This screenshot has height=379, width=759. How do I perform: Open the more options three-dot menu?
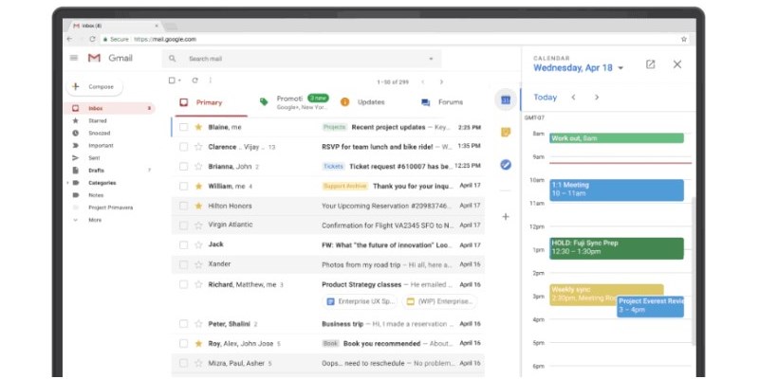211,81
